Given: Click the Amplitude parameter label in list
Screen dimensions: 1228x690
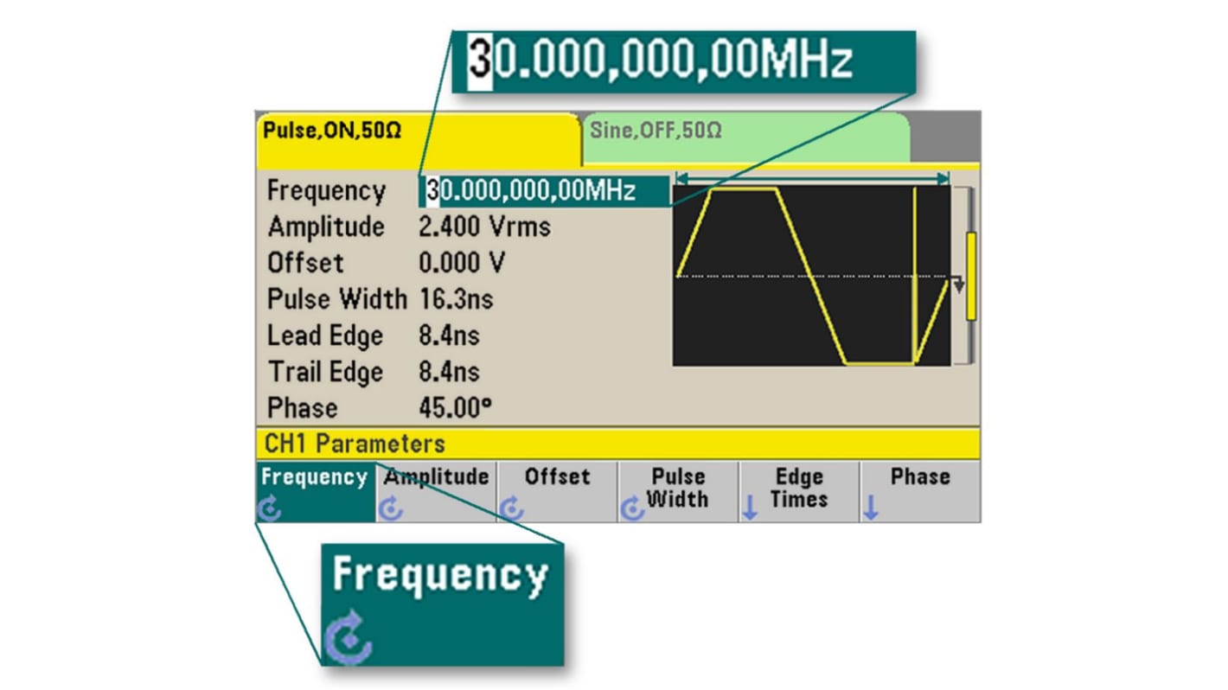Looking at the screenshot, I should [x=326, y=227].
